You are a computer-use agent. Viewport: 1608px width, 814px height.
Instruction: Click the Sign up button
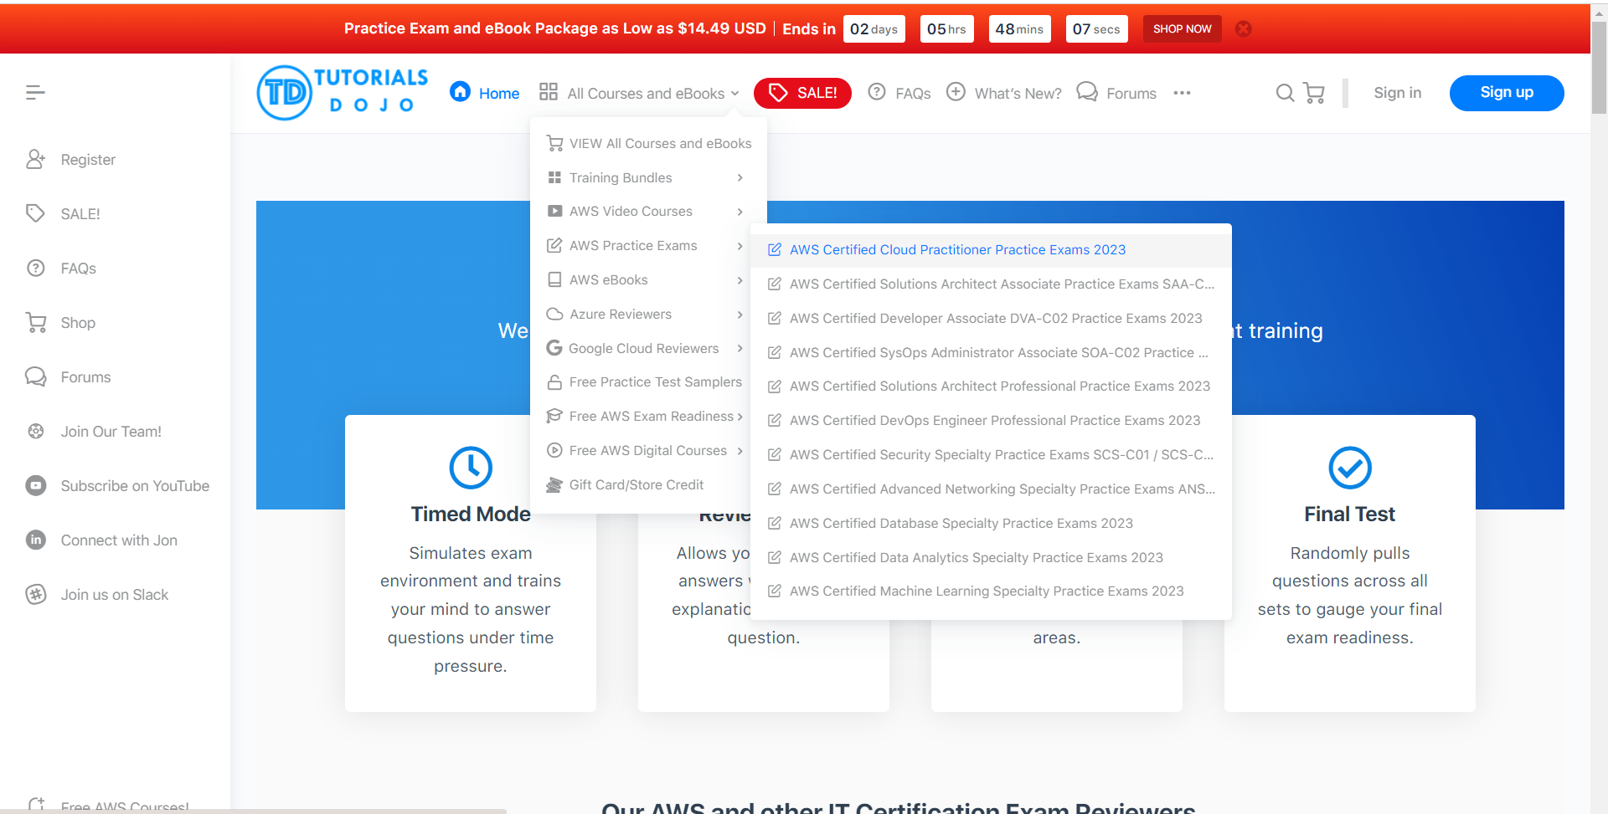coord(1506,93)
